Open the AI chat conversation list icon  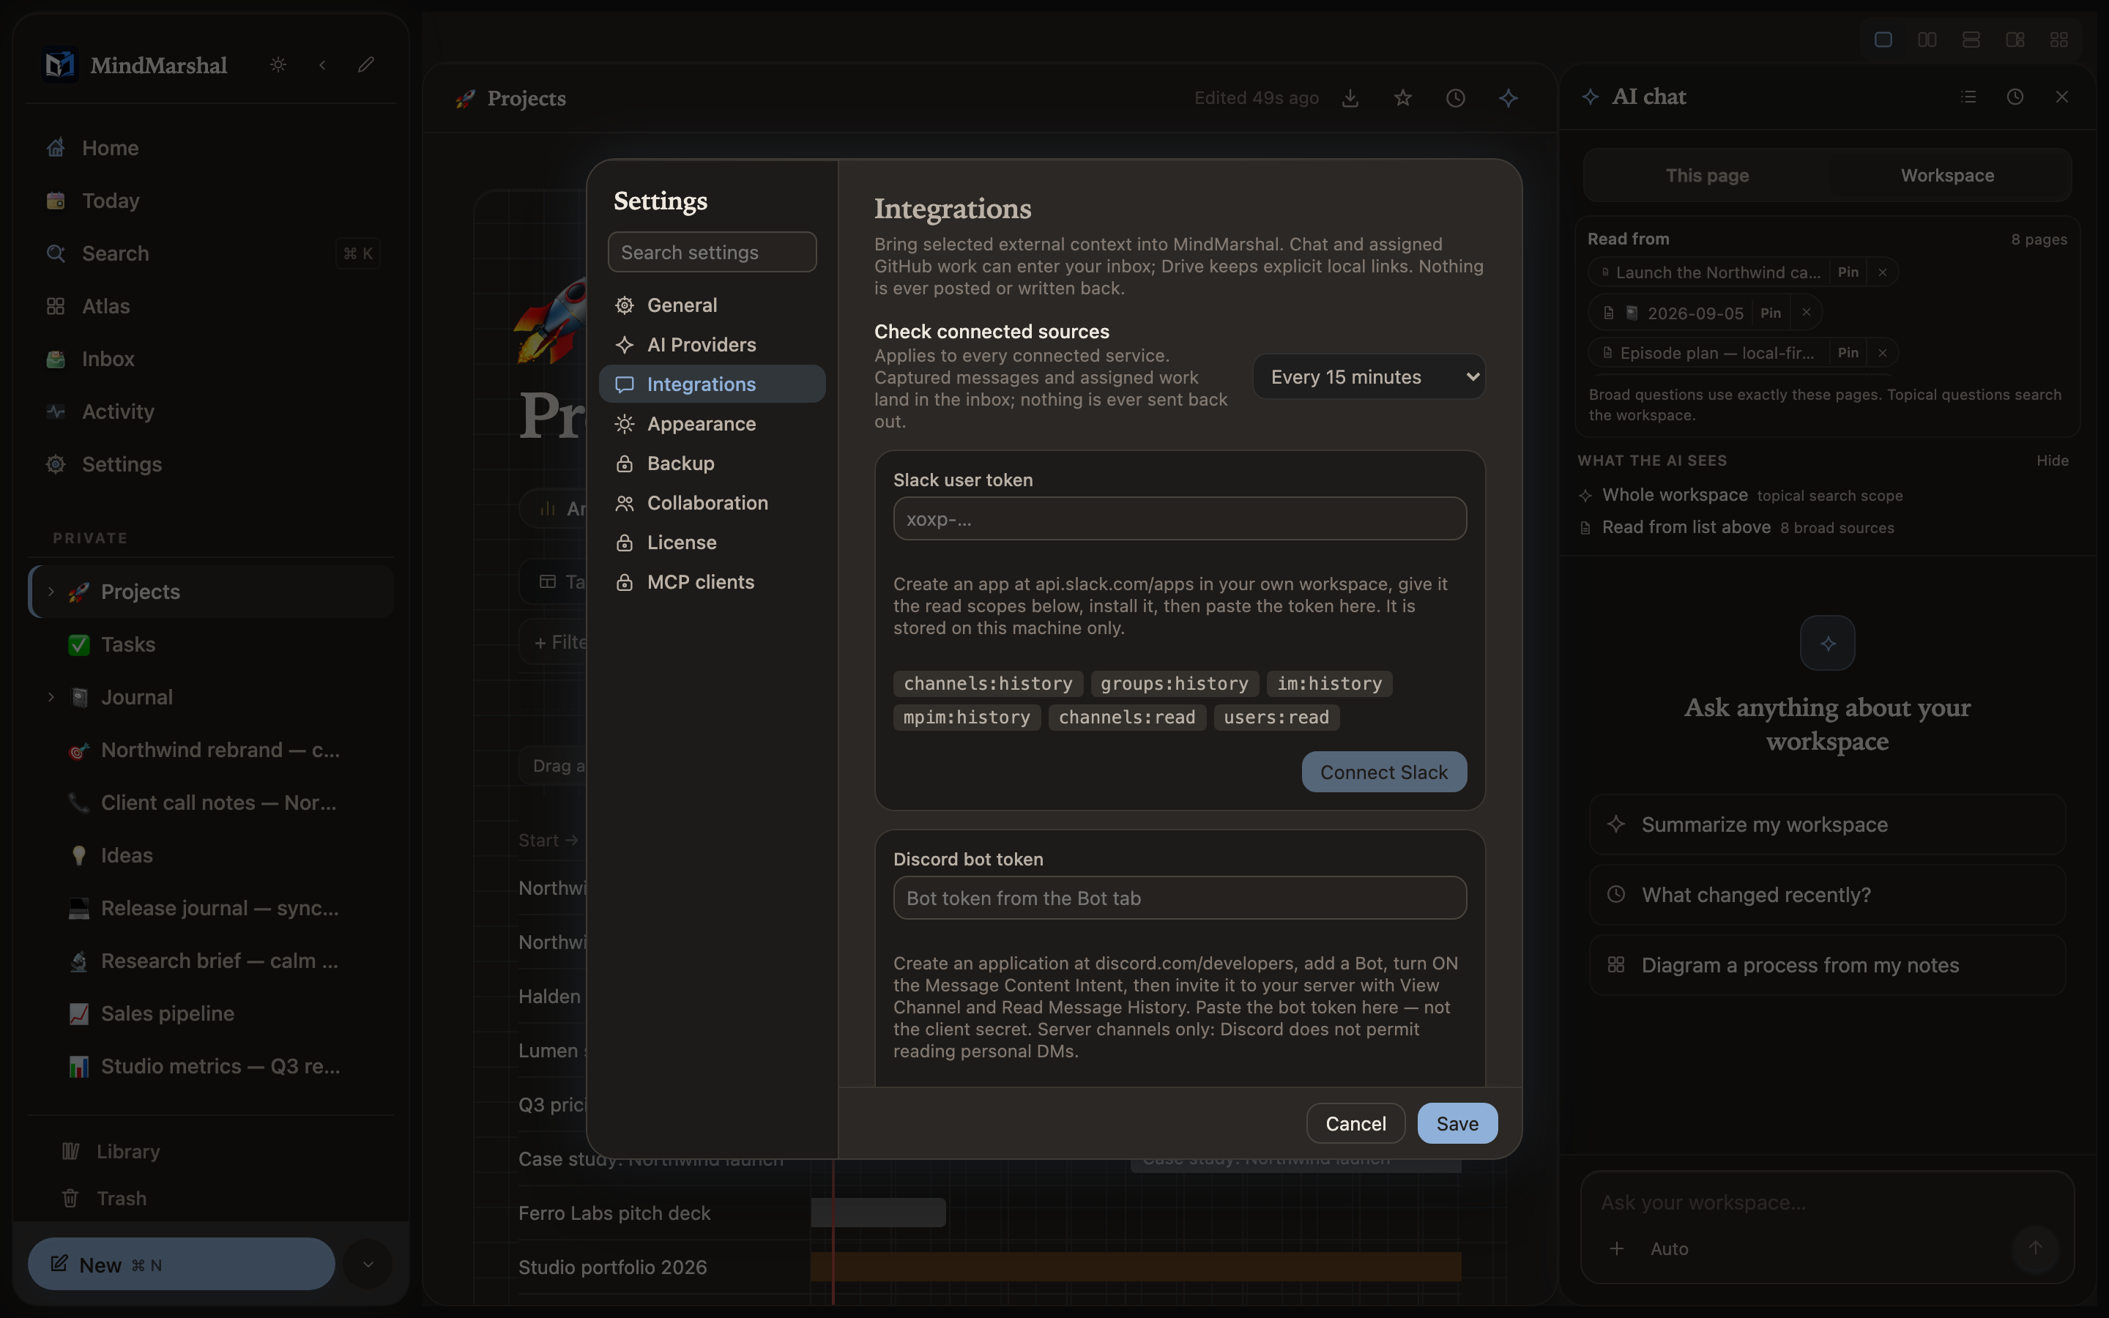coord(1968,97)
